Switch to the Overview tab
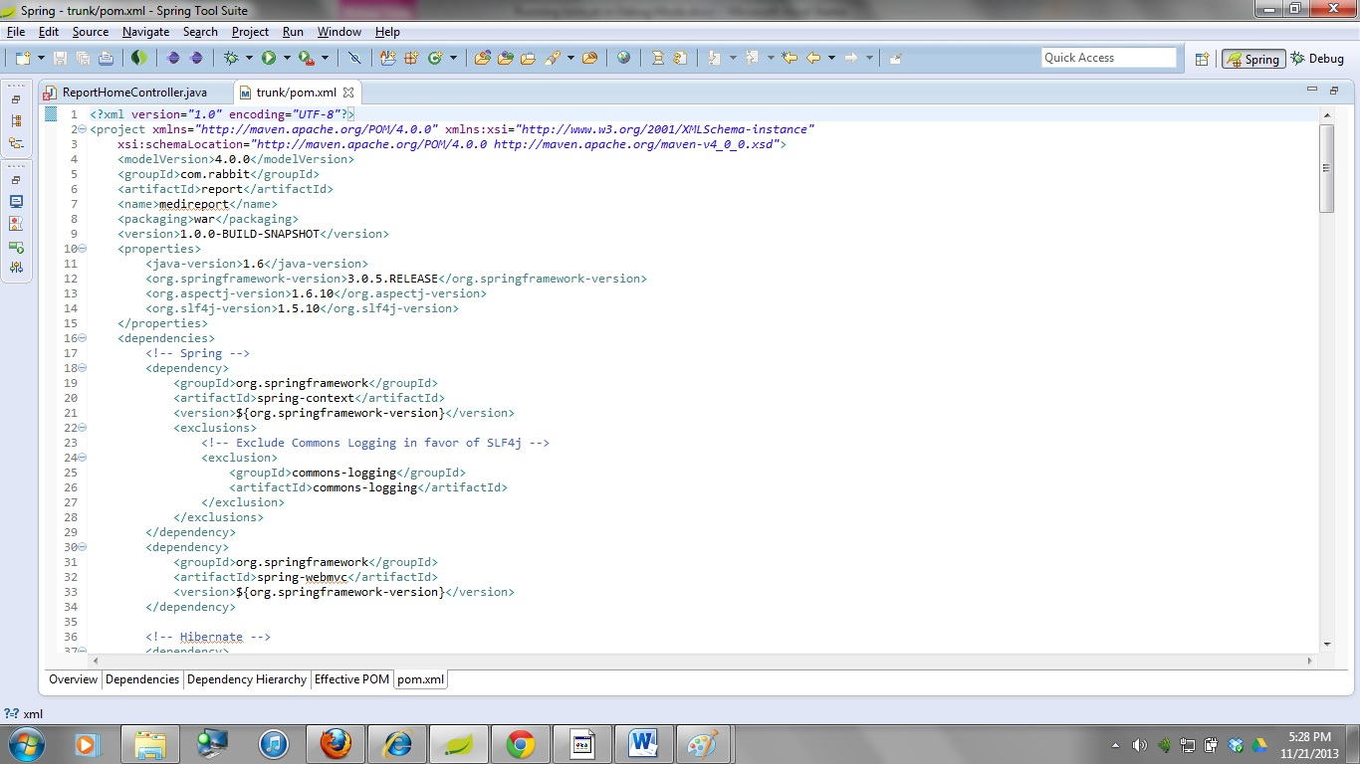Viewport: 1360px width, 764px height. coord(74,679)
